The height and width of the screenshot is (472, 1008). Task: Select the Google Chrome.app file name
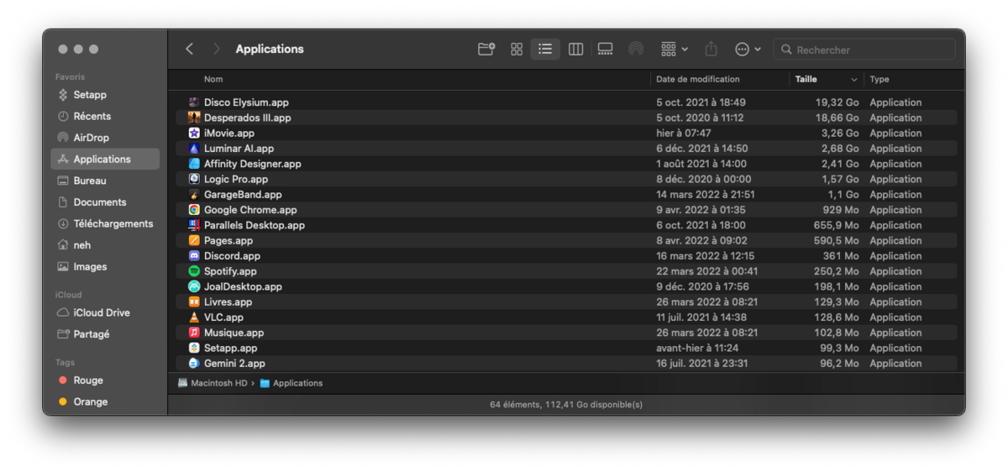pos(250,210)
